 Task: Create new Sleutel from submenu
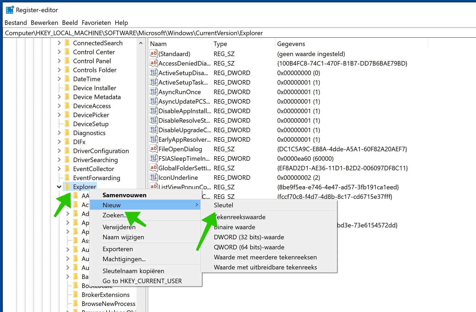(269, 205)
